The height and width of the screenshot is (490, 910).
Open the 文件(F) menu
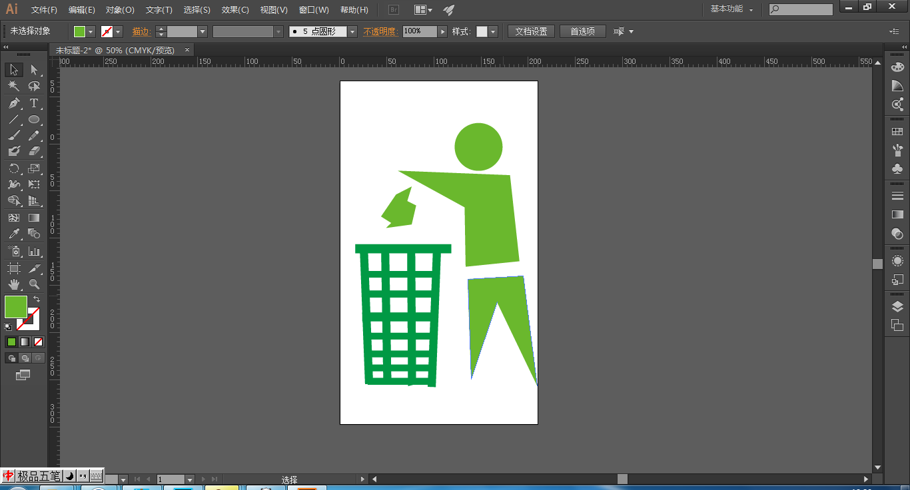coord(44,10)
